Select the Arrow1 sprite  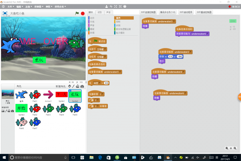pos(48,96)
